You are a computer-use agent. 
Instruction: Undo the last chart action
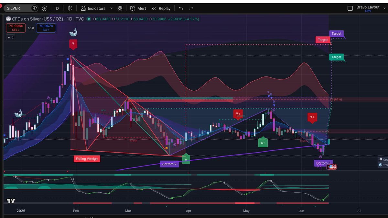(181, 8)
